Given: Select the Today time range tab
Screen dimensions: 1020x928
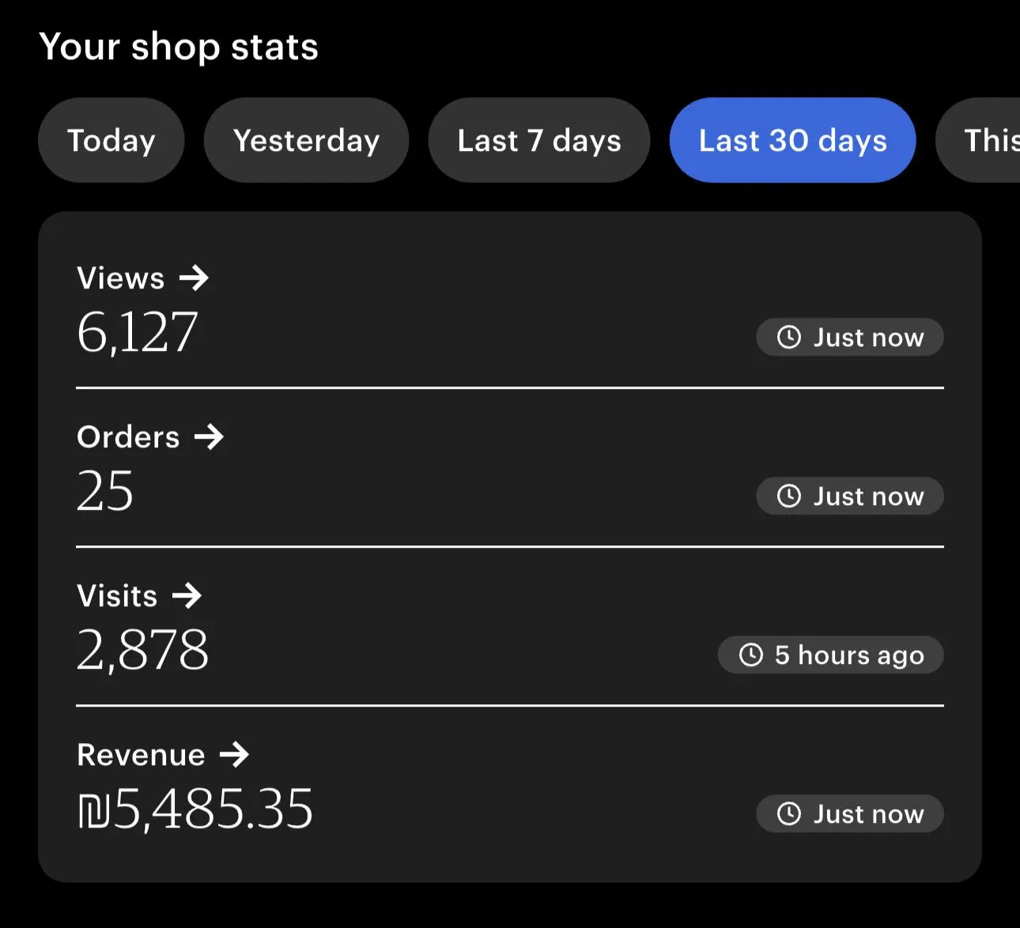Looking at the screenshot, I should [111, 141].
